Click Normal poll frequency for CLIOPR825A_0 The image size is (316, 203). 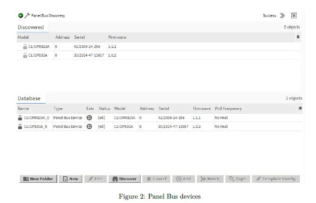pos(221,118)
